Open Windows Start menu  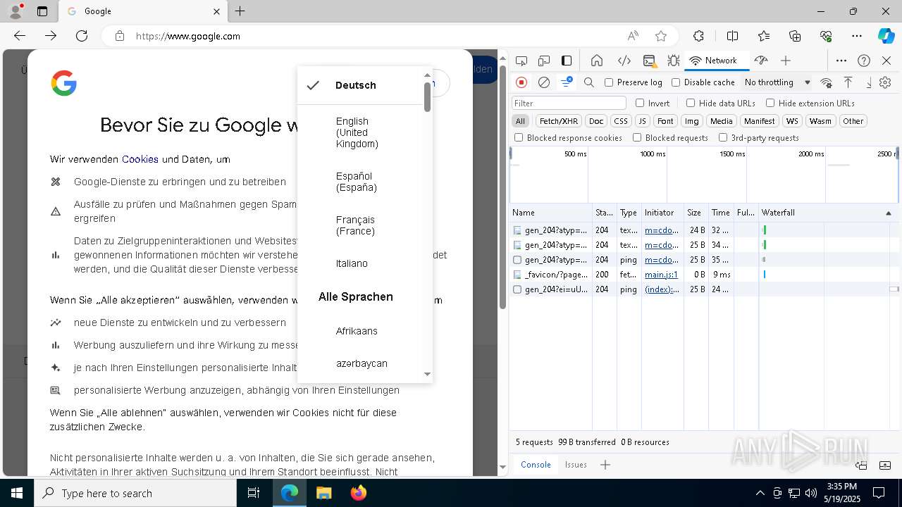pos(16,493)
